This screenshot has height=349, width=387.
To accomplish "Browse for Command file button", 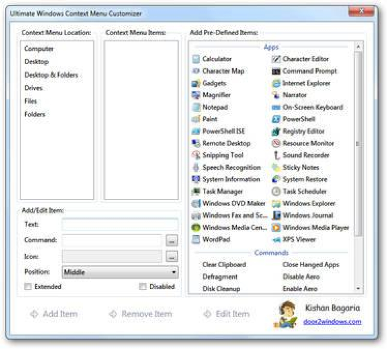I will click(171, 241).
